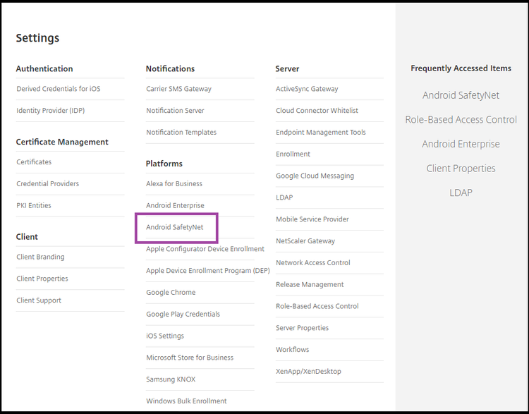Select Android SafetyNet under Platforms
This screenshot has height=414, width=529.
175,227
